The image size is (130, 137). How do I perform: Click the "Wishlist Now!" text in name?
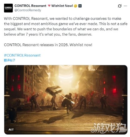[x=62, y=6]
